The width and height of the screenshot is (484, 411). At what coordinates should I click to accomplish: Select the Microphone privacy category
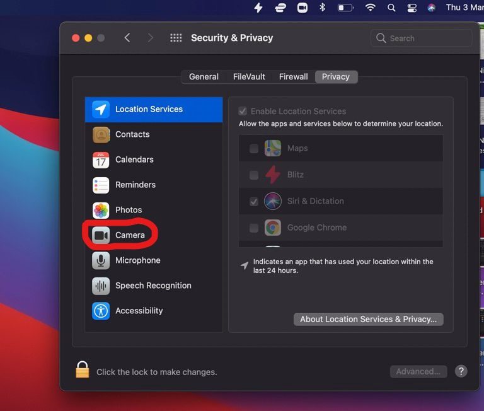tap(137, 260)
